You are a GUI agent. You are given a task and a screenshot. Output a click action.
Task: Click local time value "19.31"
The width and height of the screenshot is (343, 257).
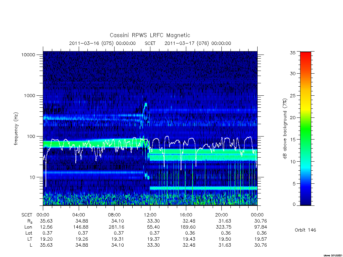click(x=118, y=239)
